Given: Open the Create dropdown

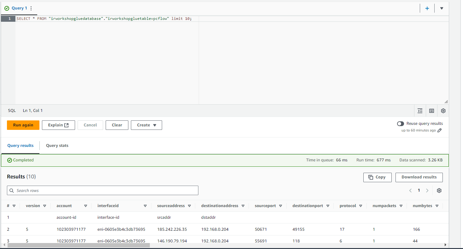Looking at the screenshot, I should click(x=146, y=125).
